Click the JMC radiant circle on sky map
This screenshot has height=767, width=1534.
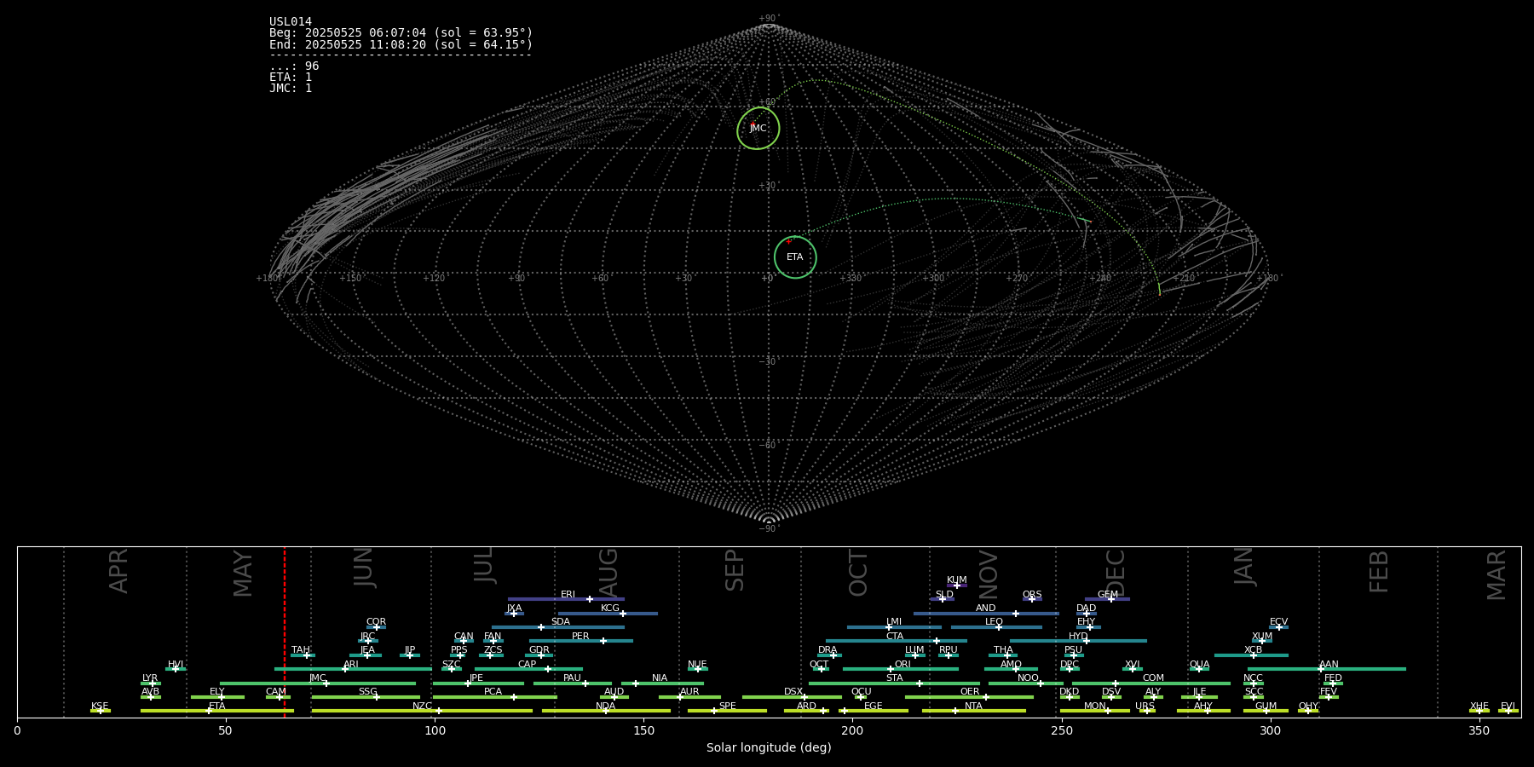758,129
